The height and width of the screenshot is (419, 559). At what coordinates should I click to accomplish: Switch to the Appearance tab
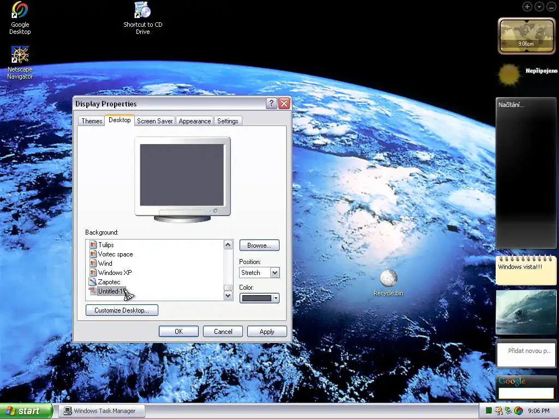click(x=195, y=121)
